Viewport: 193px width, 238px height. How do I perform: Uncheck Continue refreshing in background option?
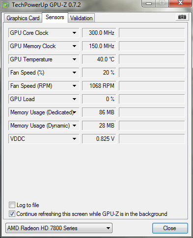[x=12, y=214]
